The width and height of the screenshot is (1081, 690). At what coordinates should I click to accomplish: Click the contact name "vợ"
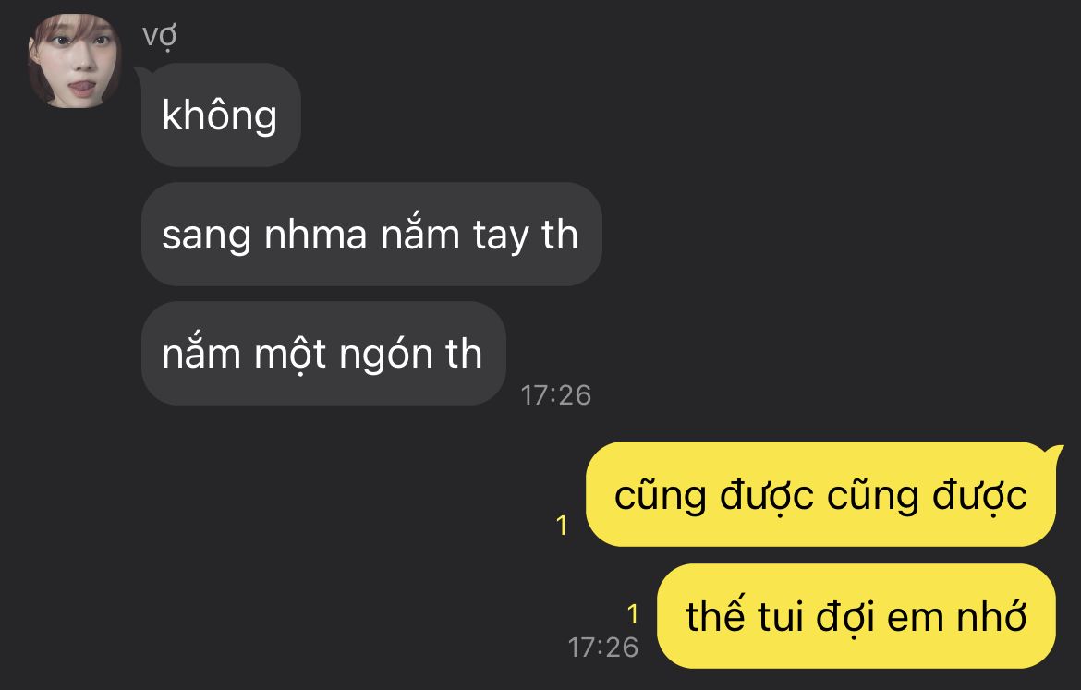(159, 37)
